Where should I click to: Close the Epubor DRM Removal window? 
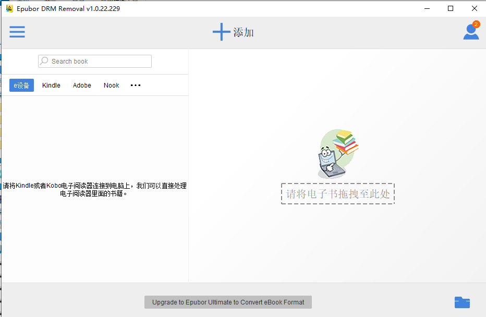(x=475, y=9)
